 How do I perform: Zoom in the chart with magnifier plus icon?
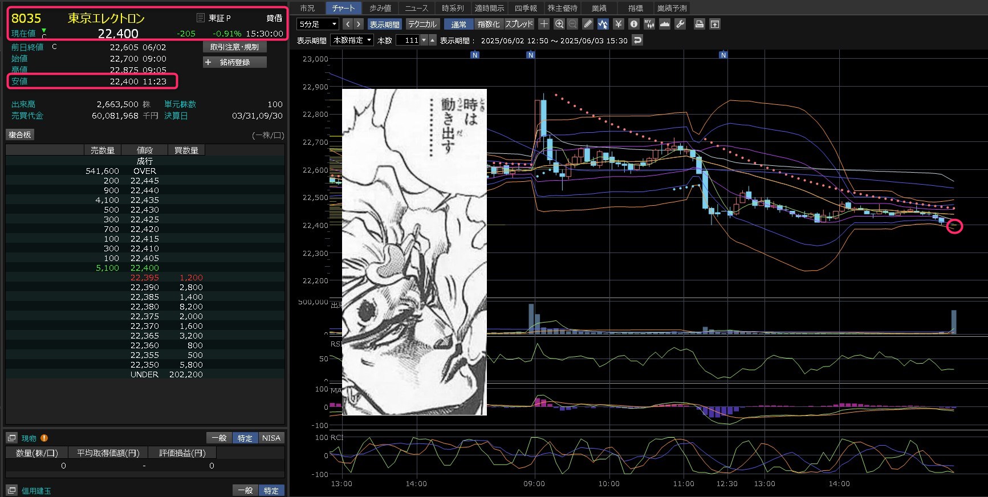coord(559,24)
